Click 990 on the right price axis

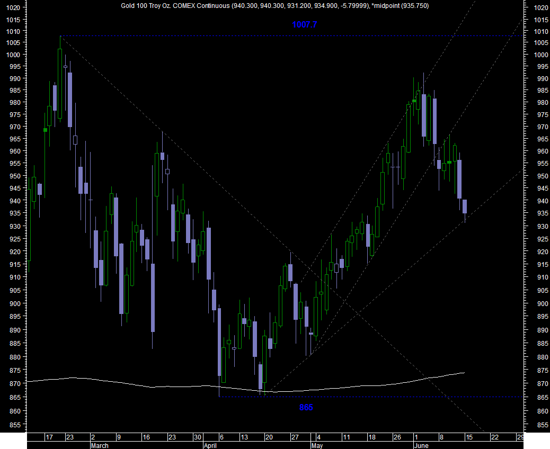[543, 79]
